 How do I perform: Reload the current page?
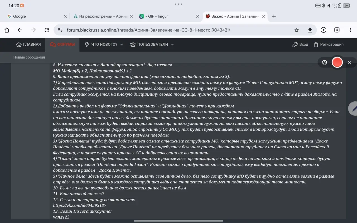click(47, 30)
